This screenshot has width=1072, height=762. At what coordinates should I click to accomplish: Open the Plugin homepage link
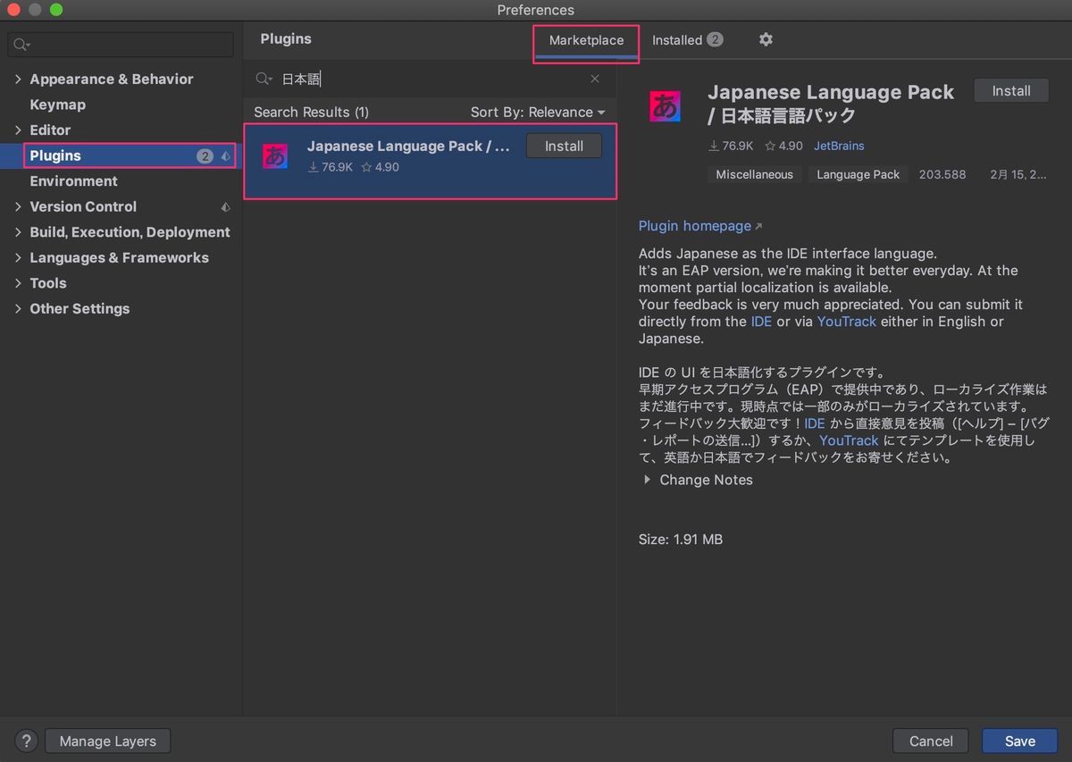click(695, 225)
